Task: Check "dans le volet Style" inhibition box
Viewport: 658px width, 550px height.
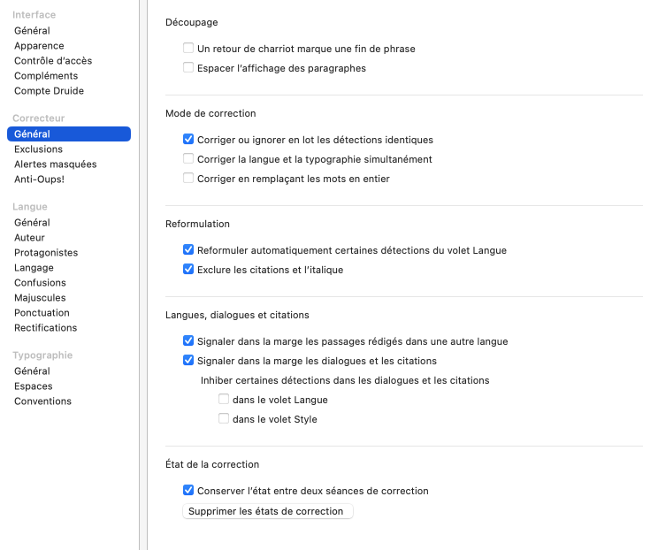Action: pyautogui.click(x=224, y=419)
